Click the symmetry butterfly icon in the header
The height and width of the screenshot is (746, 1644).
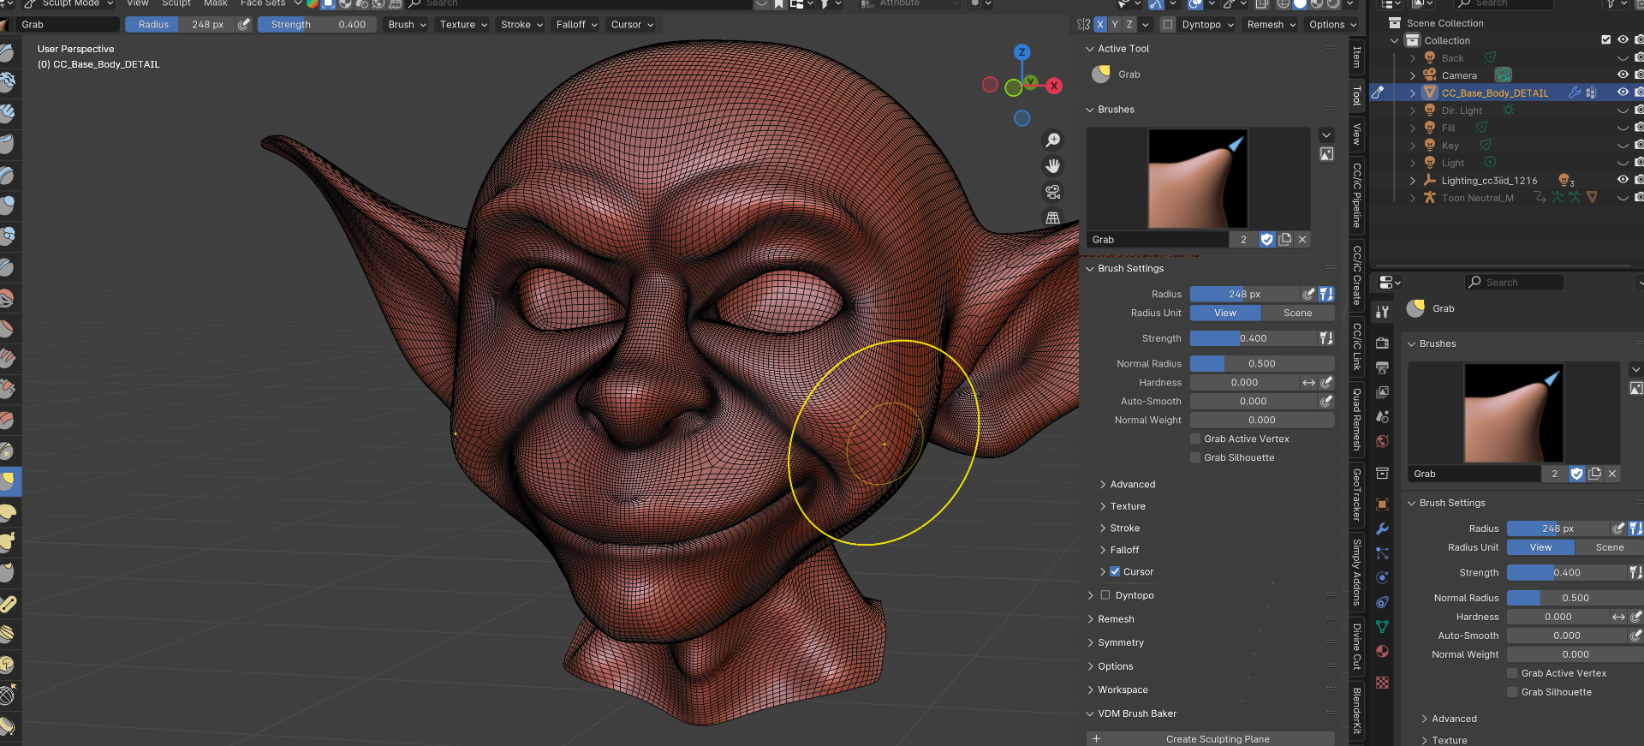1084,25
